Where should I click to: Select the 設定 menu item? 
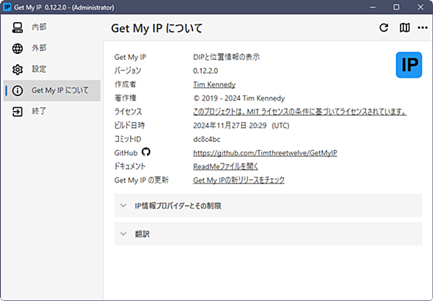click(52, 70)
